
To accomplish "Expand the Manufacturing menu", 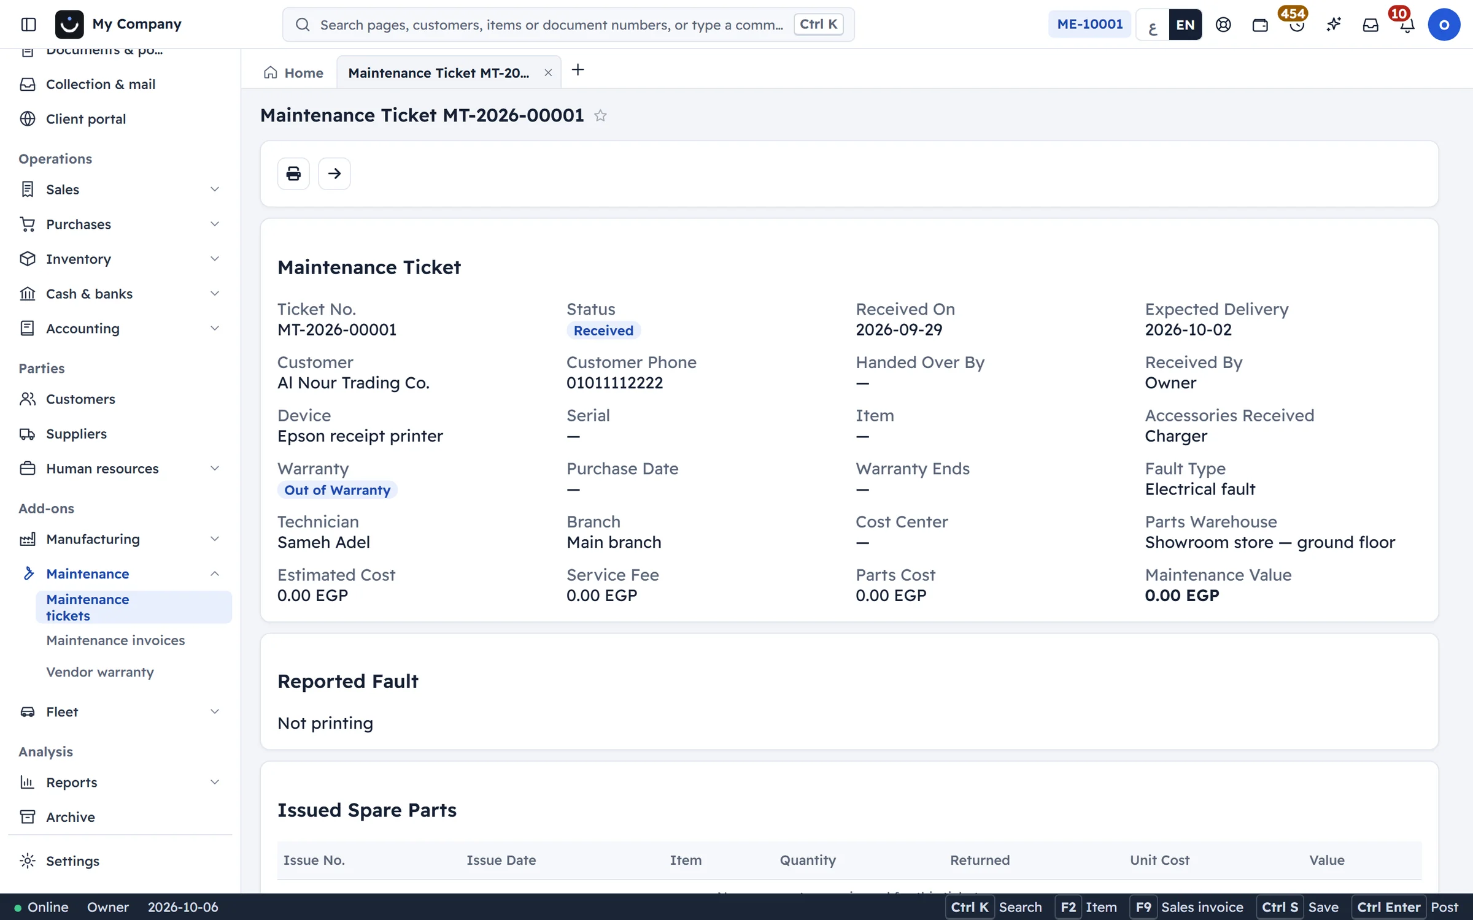I will tap(120, 539).
